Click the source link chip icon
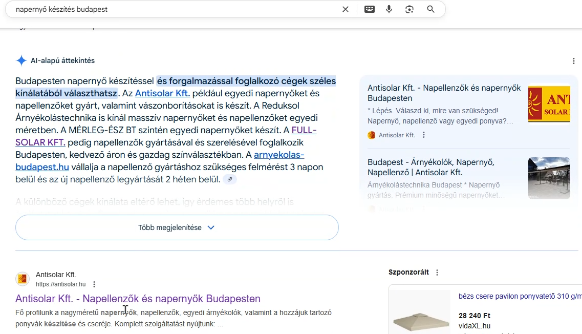 pos(230,179)
